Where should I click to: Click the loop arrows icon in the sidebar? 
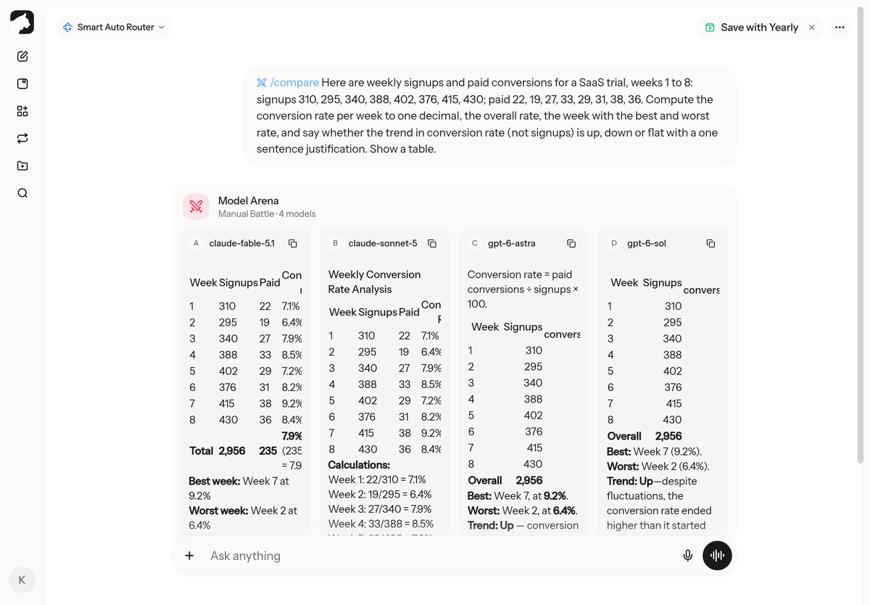coord(22,138)
